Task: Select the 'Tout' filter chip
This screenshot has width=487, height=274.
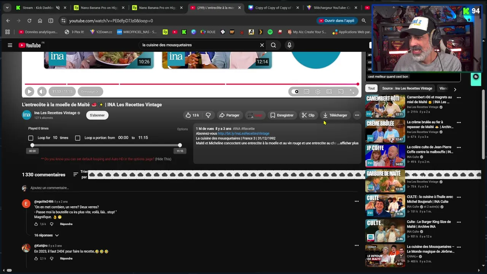Action: [x=371, y=88]
